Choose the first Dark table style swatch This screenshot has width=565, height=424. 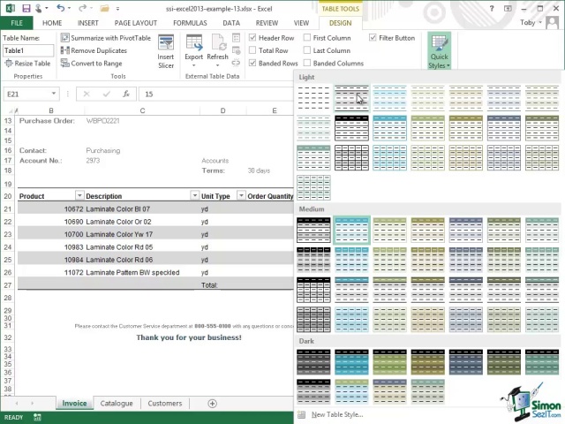click(x=313, y=362)
